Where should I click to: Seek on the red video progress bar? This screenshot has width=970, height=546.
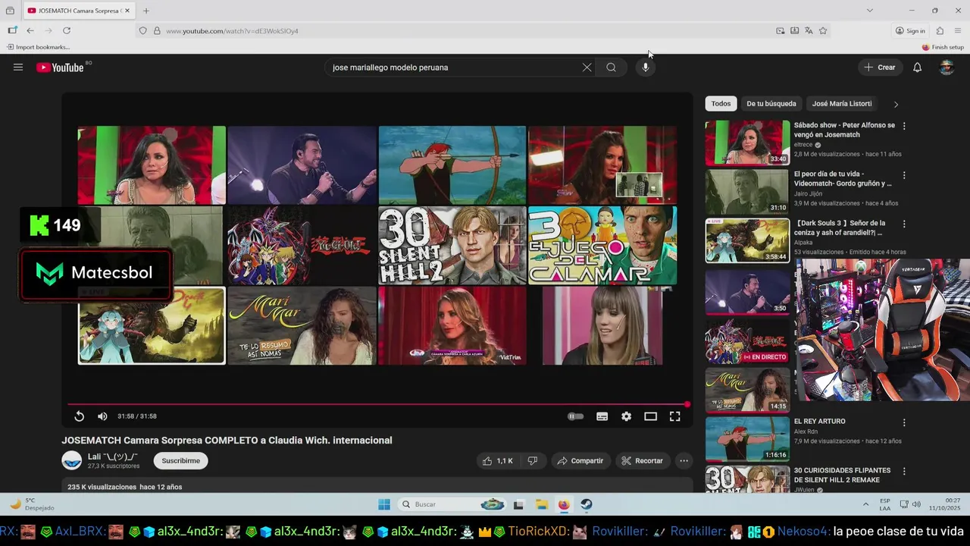tap(377, 404)
